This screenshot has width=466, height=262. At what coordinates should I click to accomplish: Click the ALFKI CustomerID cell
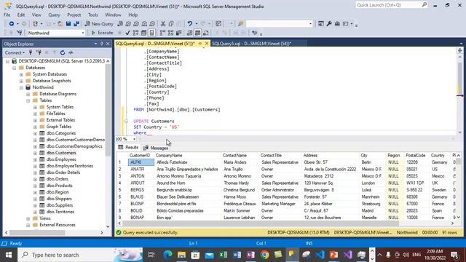click(141, 162)
